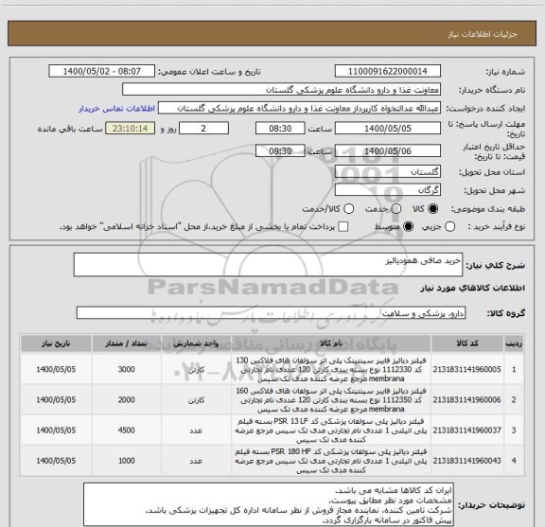Viewport: 545px width, 527px height.
Task: Click quantity cell 1000
Action: pyautogui.click(x=126, y=461)
